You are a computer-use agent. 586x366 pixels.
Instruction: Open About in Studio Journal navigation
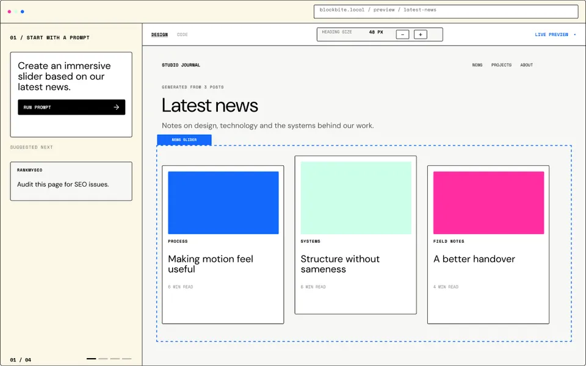[x=527, y=65]
